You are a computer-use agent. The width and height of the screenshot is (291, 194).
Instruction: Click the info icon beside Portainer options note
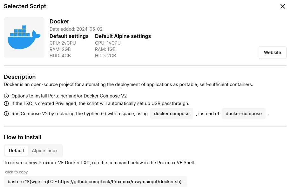point(6,96)
